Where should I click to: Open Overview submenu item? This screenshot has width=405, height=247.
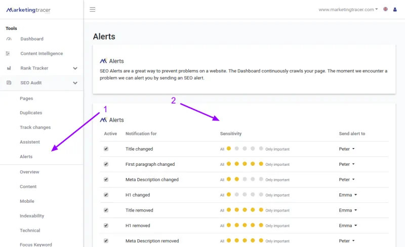(x=29, y=172)
